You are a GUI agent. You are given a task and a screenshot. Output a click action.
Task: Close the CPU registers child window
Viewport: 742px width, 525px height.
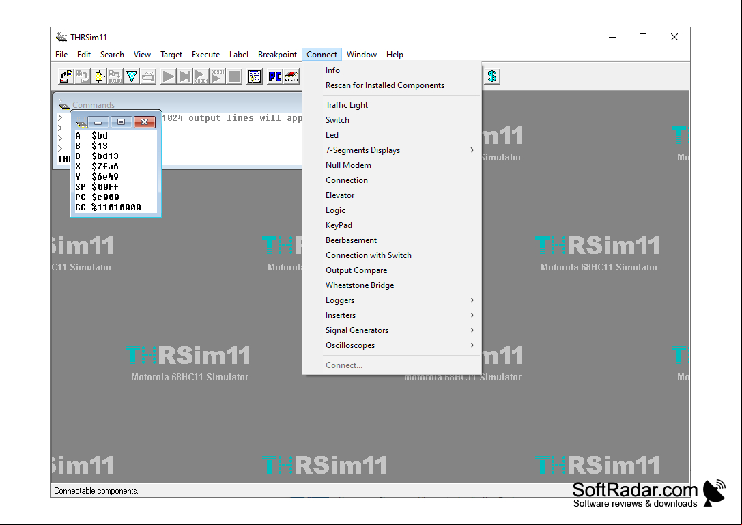144,122
